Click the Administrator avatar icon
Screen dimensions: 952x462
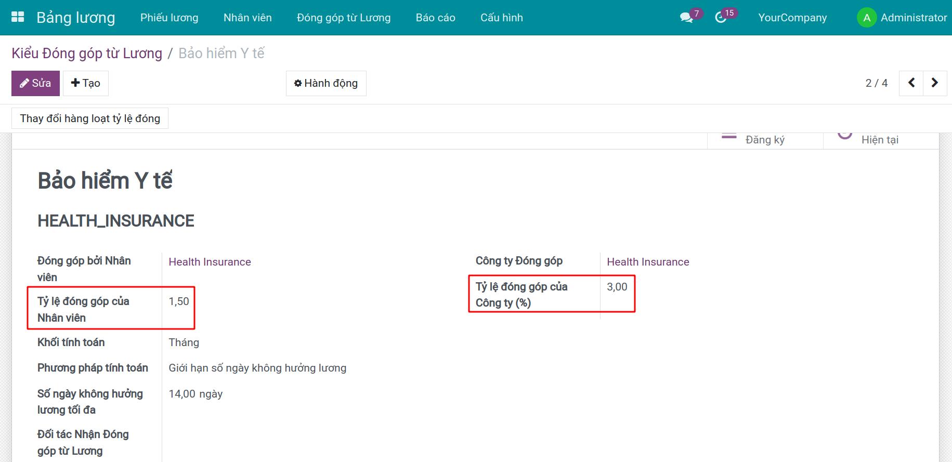click(x=866, y=18)
